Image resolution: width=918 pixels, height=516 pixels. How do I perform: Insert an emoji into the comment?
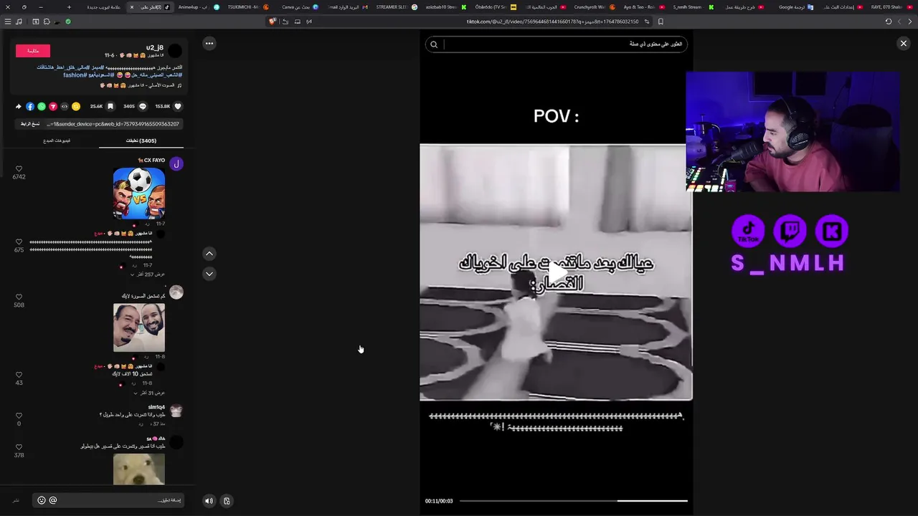click(42, 500)
